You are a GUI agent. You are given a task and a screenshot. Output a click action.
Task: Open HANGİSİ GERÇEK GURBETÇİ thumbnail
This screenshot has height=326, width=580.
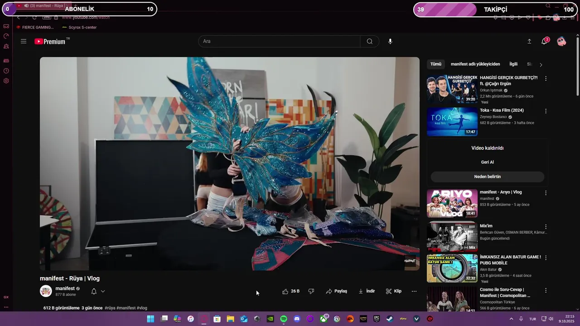(x=452, y=89)
